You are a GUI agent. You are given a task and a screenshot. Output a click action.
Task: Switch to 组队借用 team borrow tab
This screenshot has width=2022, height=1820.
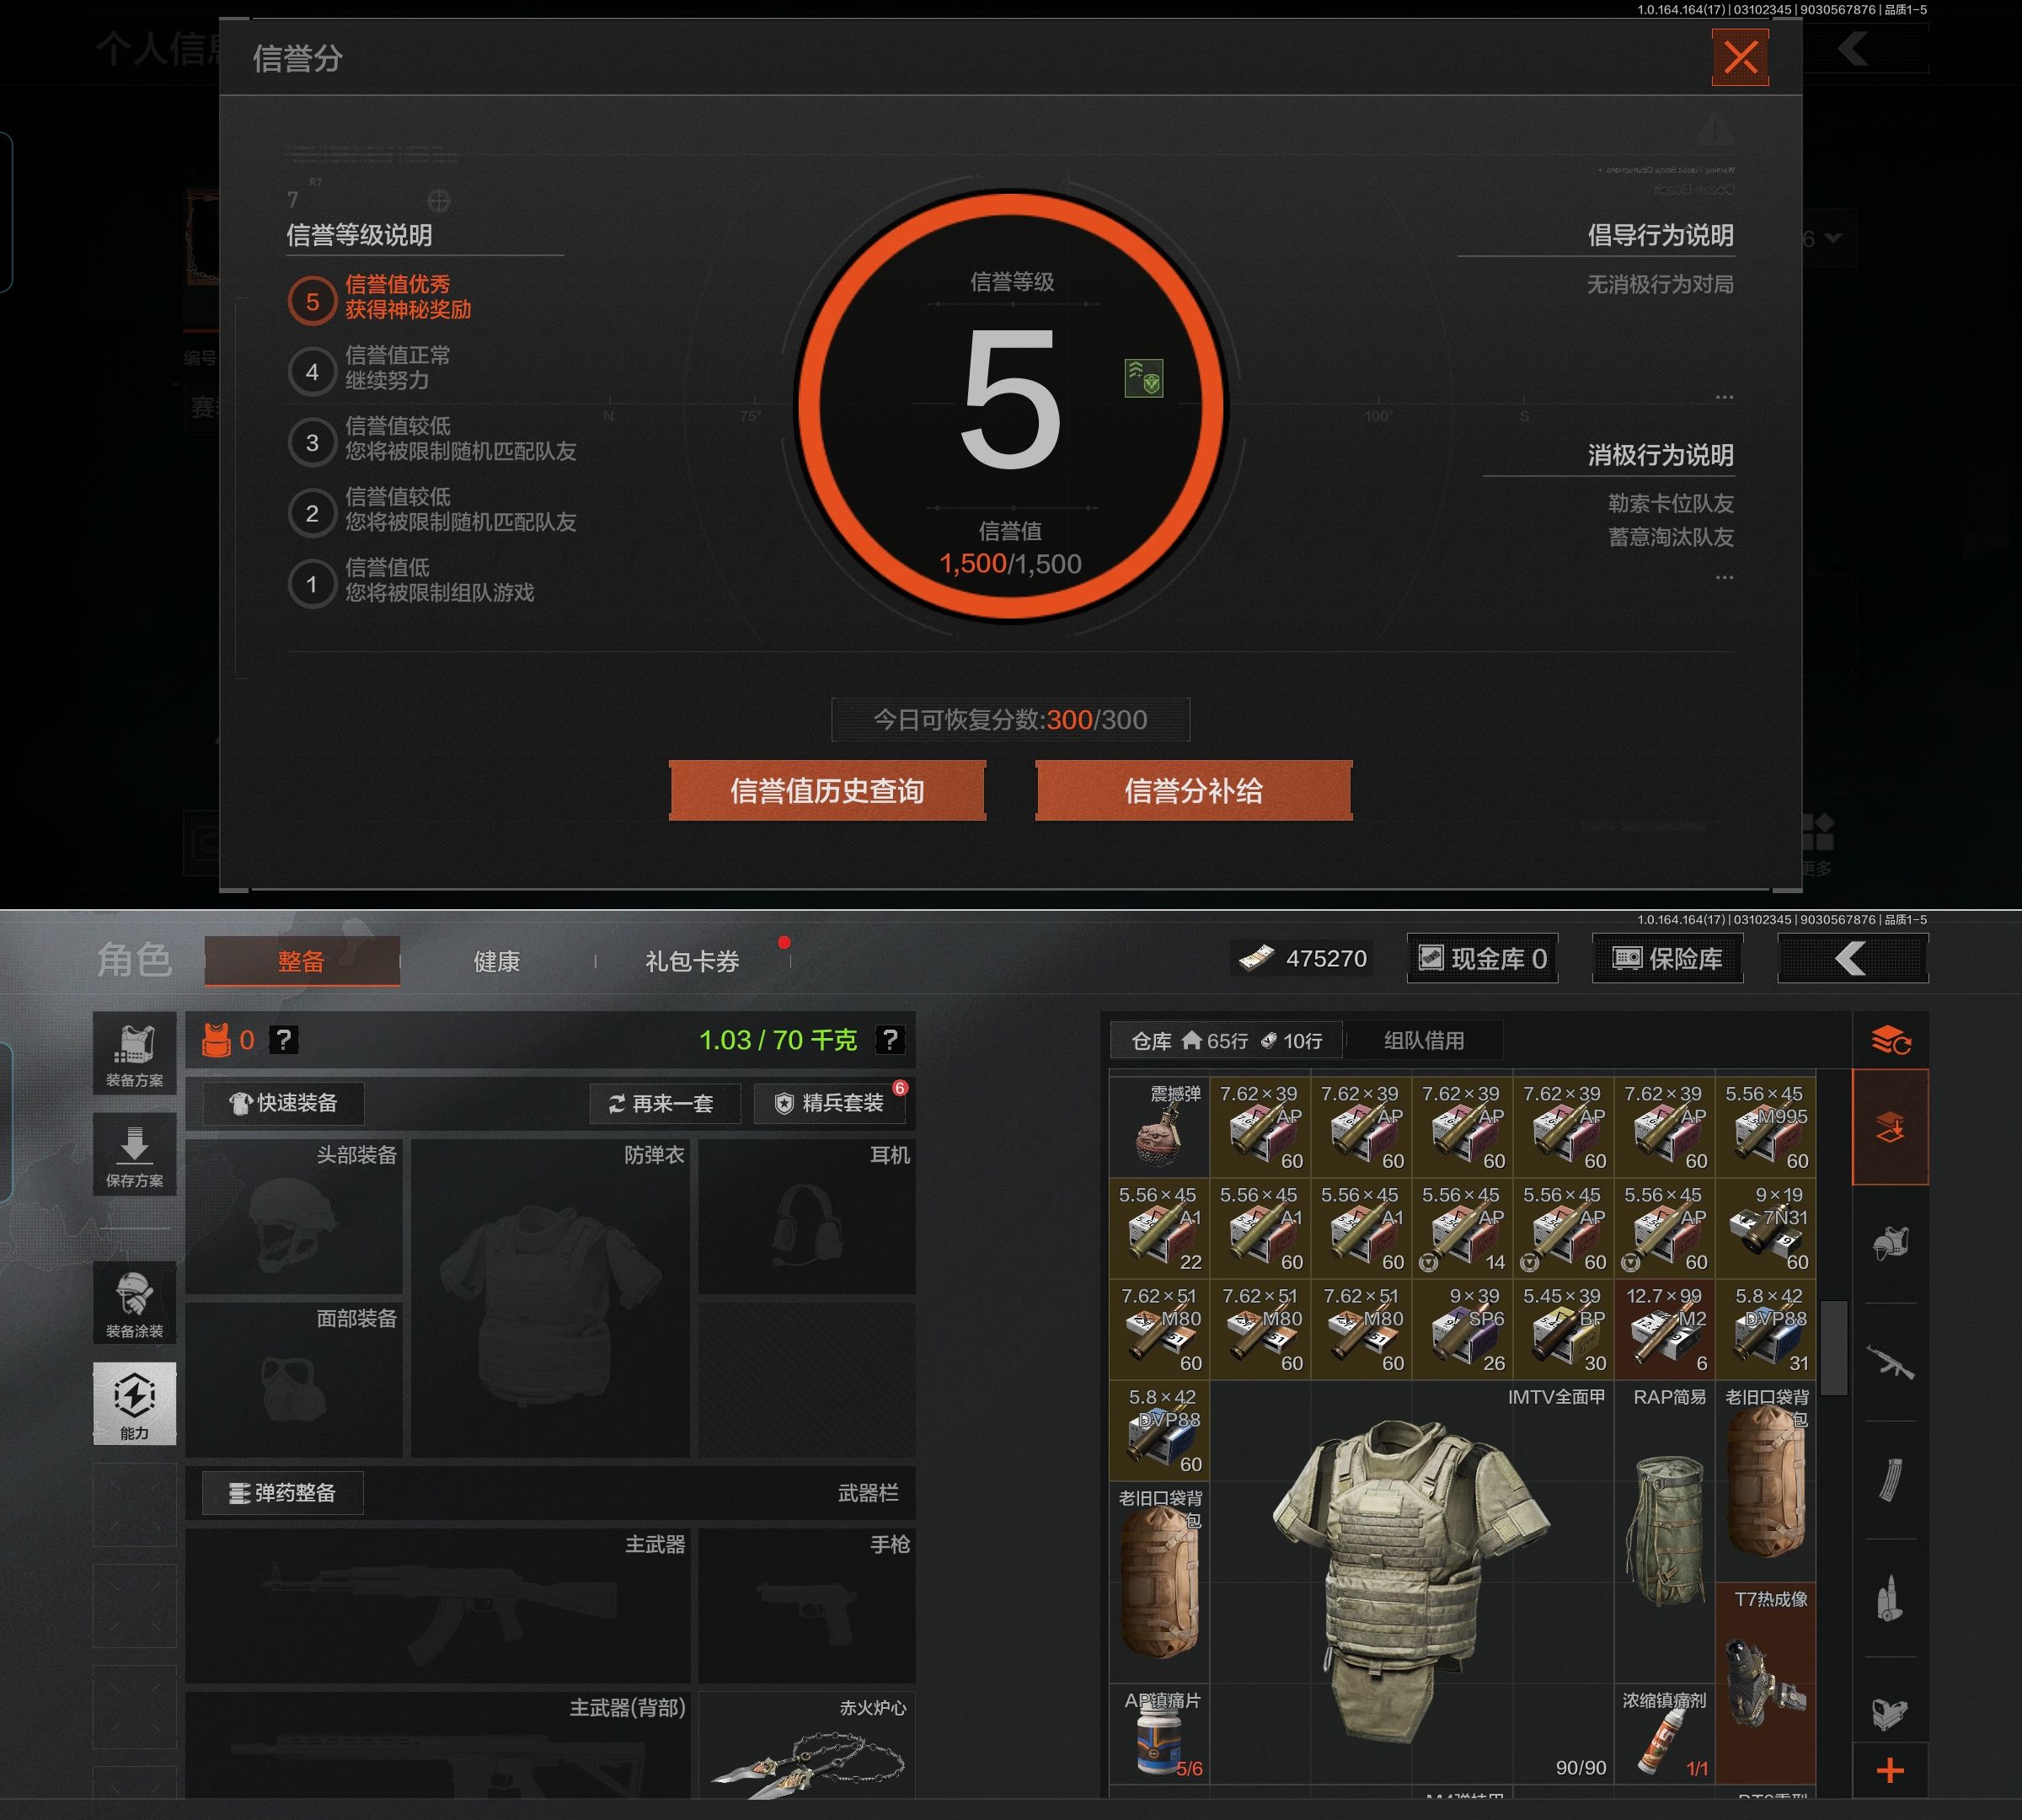pyautogui.click(x=1423, y=1040)
